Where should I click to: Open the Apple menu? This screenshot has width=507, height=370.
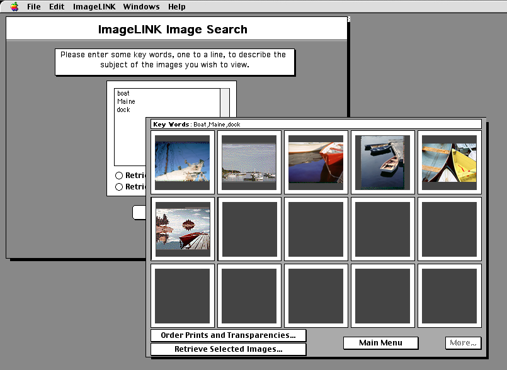coord(14,7)
